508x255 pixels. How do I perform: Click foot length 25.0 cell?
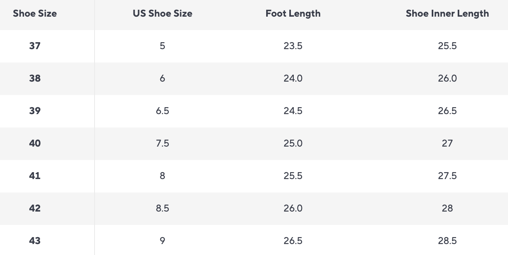coord(293,143)
